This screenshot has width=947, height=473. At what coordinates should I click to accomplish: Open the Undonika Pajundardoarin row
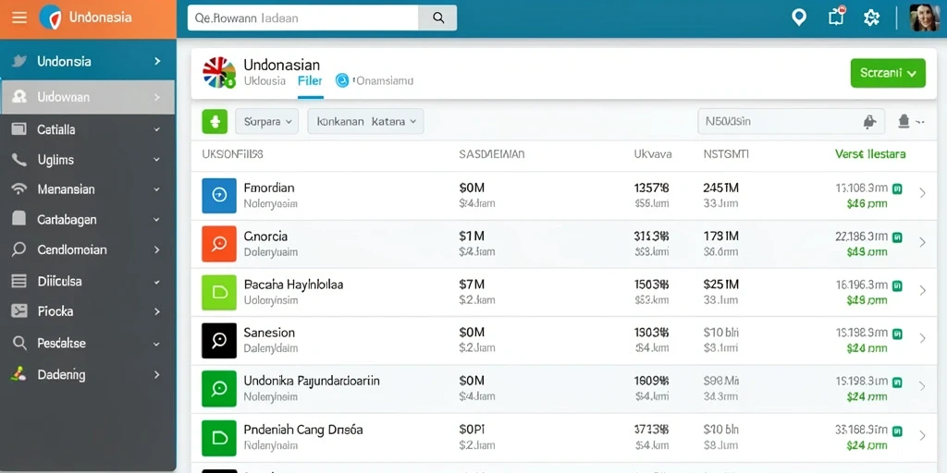(569, 389)
